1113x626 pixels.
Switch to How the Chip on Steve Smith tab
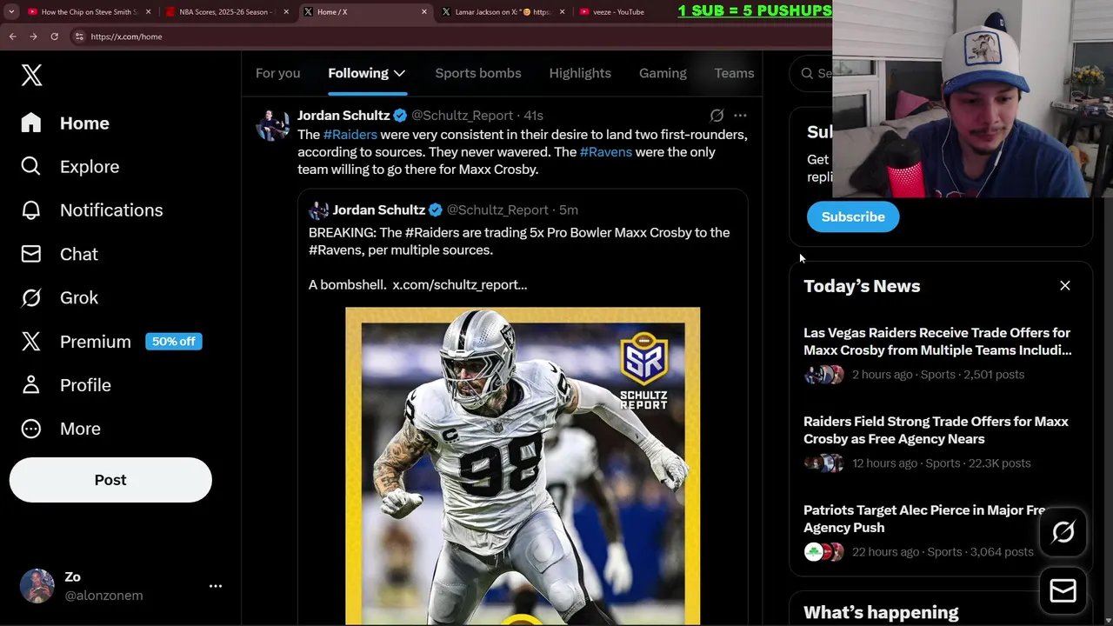[90, 12]
